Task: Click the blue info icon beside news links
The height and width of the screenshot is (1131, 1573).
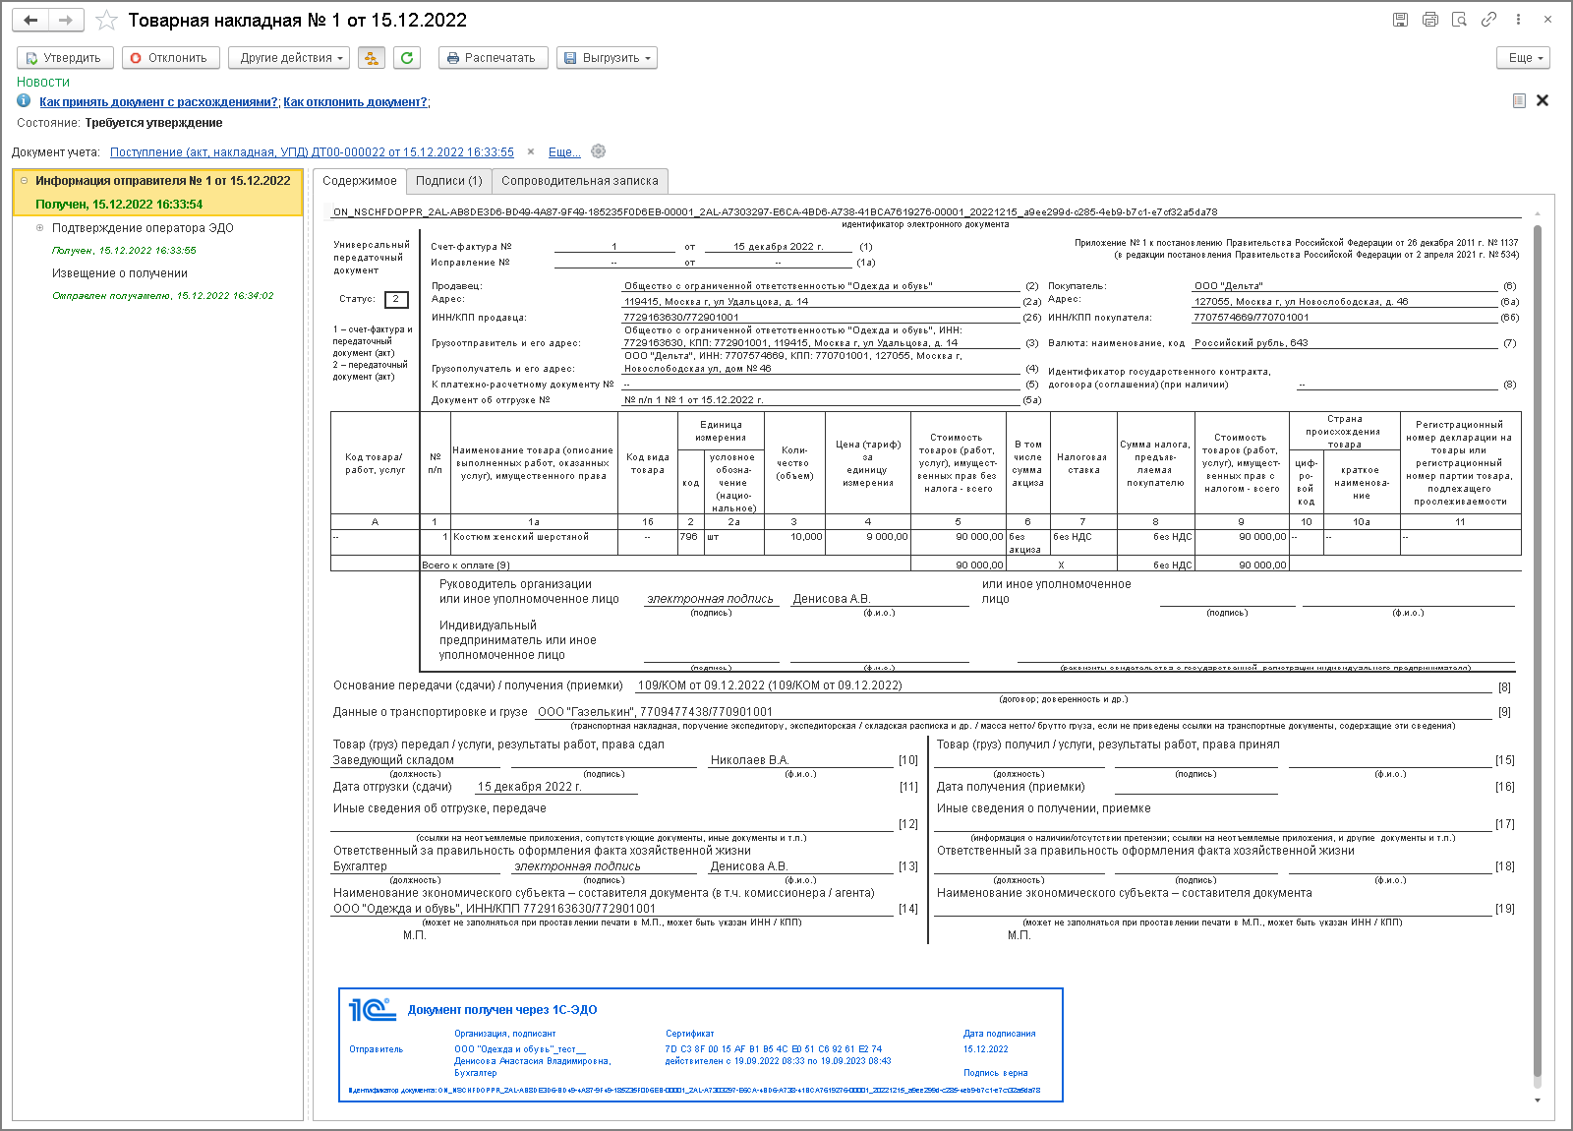Action: coord(24,101)
